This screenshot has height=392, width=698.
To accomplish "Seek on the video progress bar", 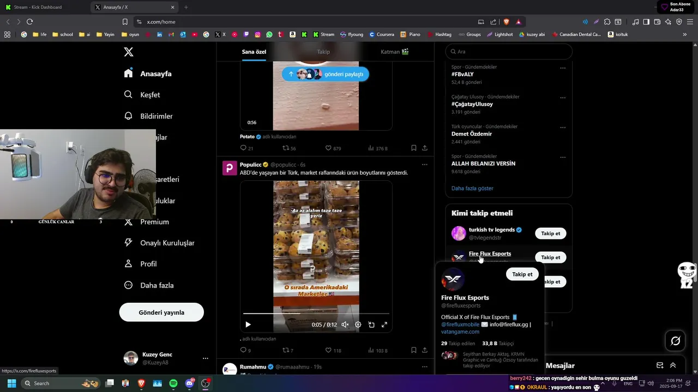I will [316, 314].
